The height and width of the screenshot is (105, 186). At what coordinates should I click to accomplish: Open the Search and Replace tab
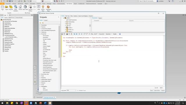click(83, 16)
